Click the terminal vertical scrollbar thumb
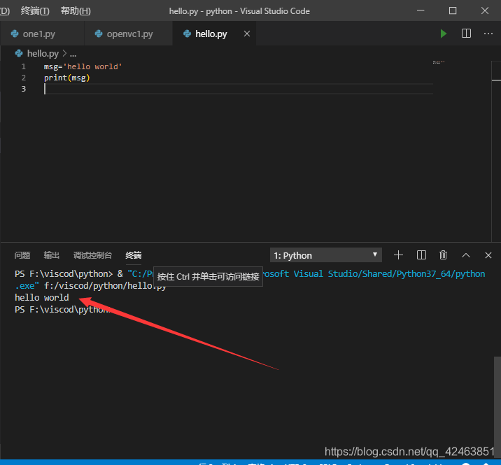The image size is (501, 465). tap(498, 408)
